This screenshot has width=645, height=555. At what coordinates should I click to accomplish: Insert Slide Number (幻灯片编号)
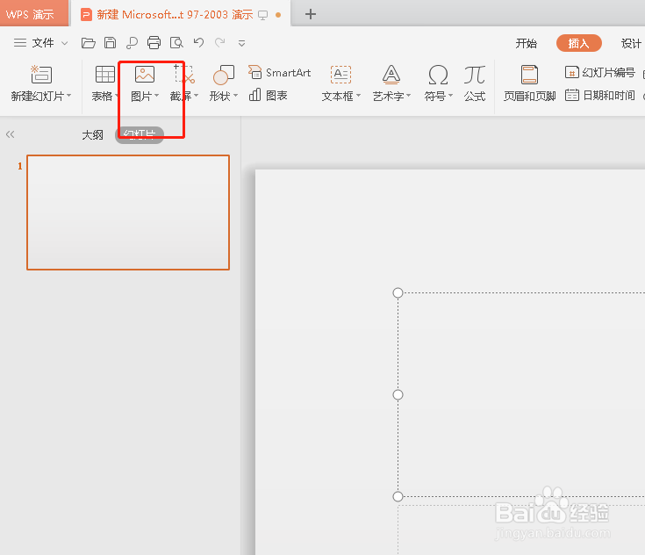600,73
